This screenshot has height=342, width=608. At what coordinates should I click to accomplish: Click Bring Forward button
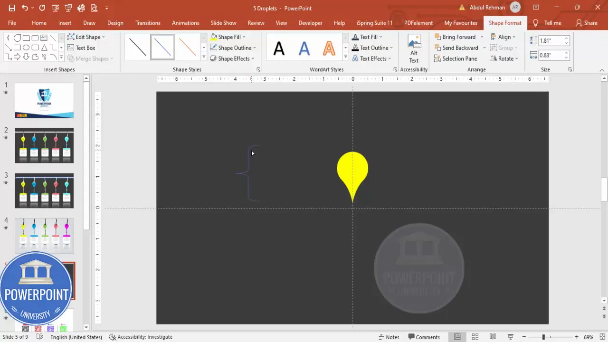click(x=455, y=37)
